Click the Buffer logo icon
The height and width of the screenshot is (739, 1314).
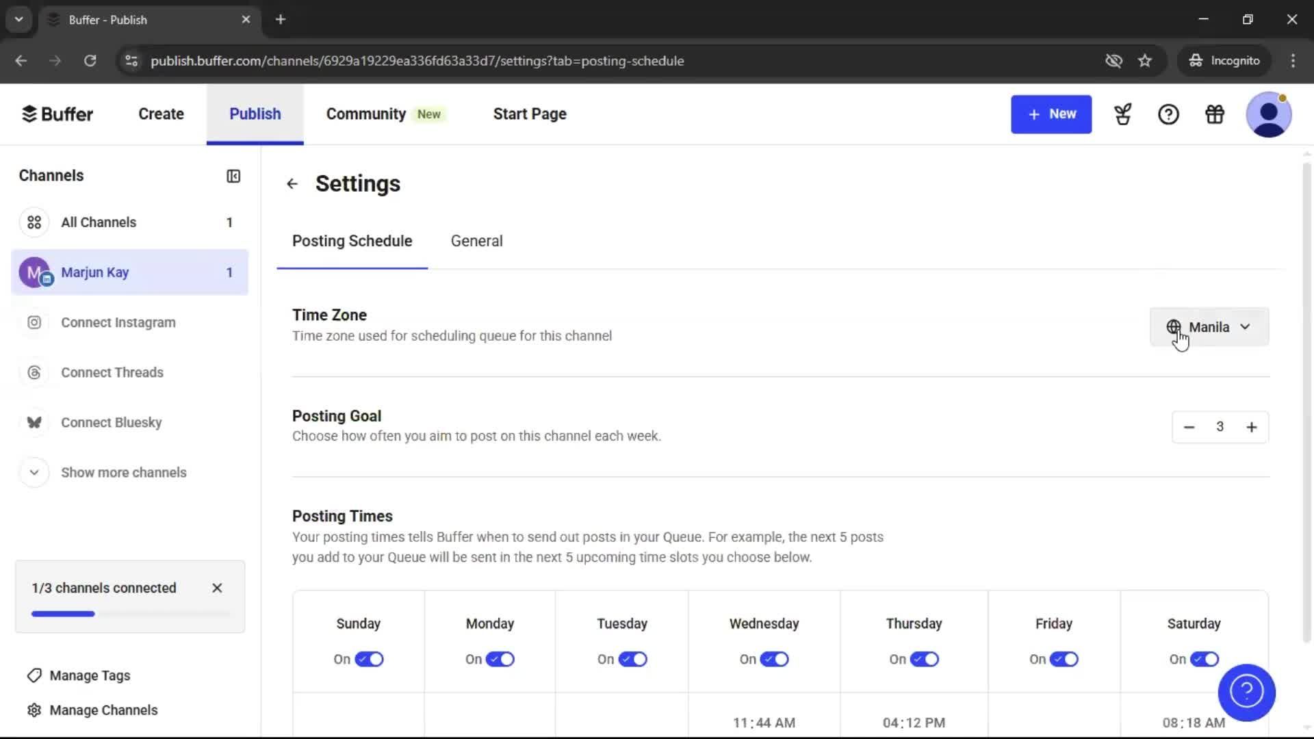point(30,114)
